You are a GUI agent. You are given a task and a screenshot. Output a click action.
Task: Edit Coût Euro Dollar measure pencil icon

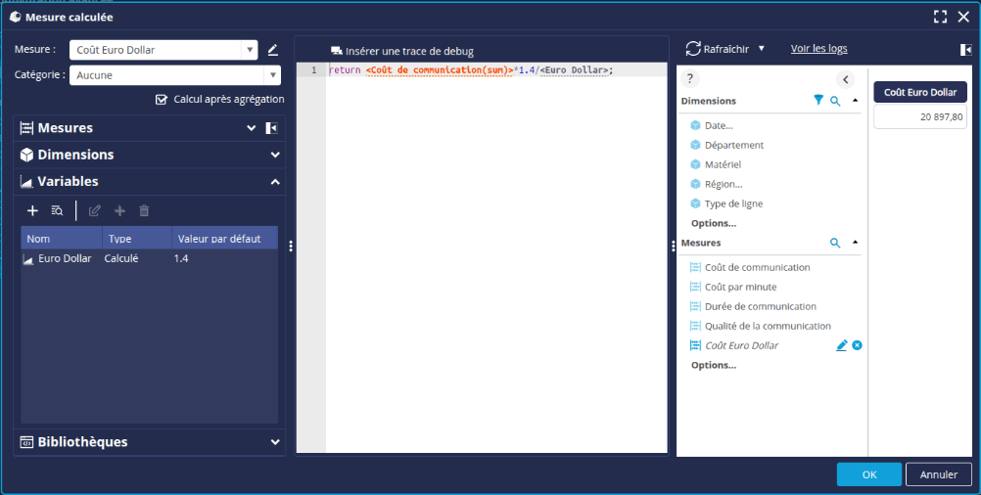(841, 345)
